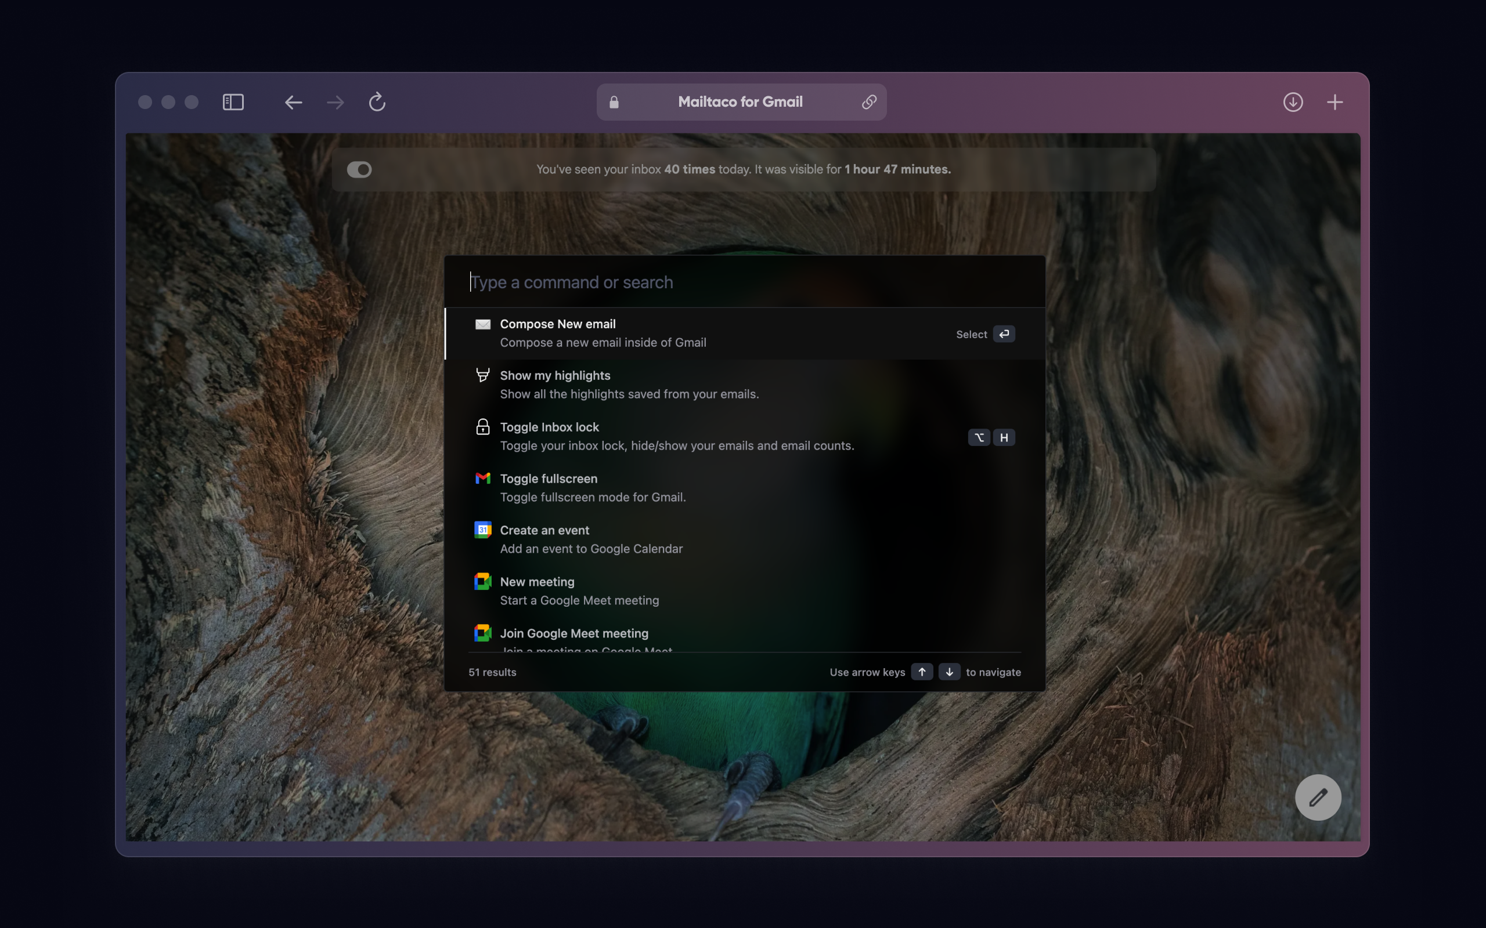Click the Option key shortcut badge
This screenshot has width=1486, height=928.
pyautogui.click(x=979, y=437)
